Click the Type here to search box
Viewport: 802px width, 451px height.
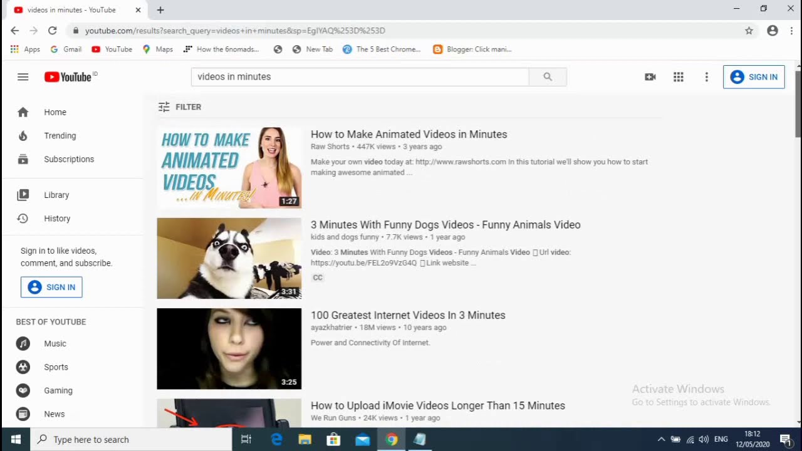pos(132,440)
